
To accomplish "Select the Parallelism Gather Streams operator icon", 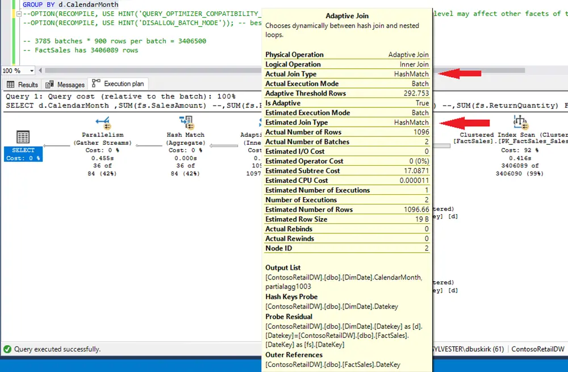I will (x=103, y=122).
